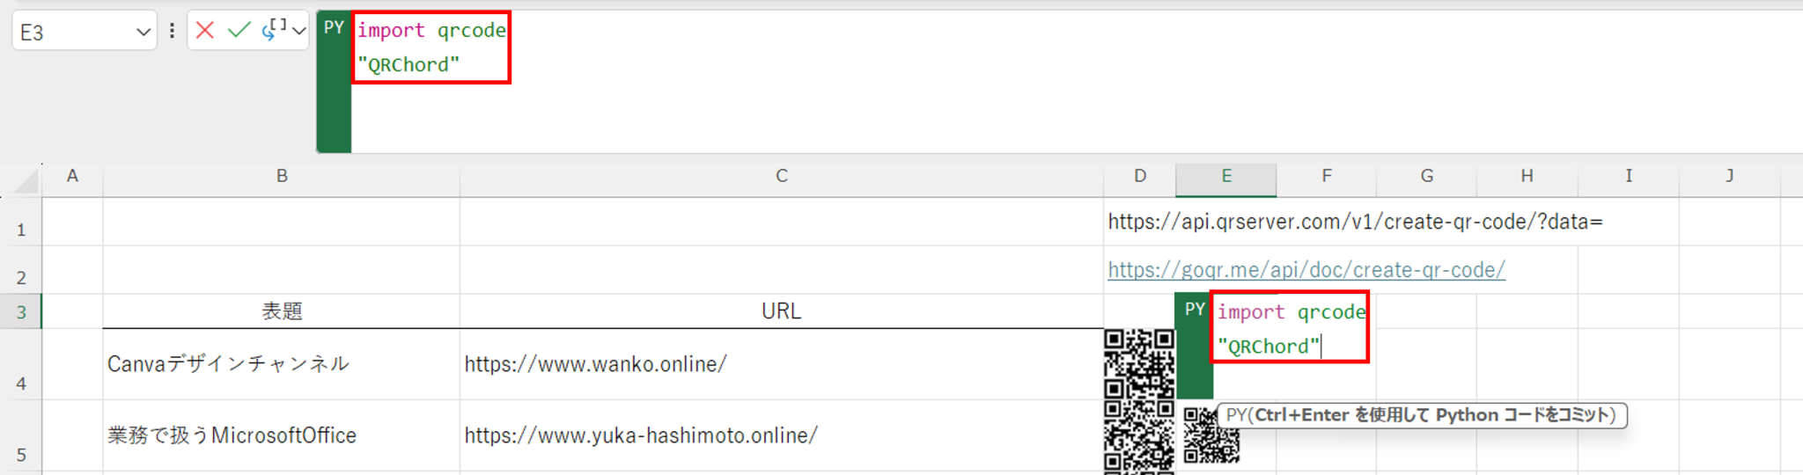The width and height of the screenshot is (1803, 475).
Task: Click the PY badge in formula bar
Action: click(x=334, y=28)
